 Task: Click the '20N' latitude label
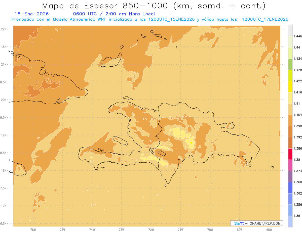click(x=4, y=100)
